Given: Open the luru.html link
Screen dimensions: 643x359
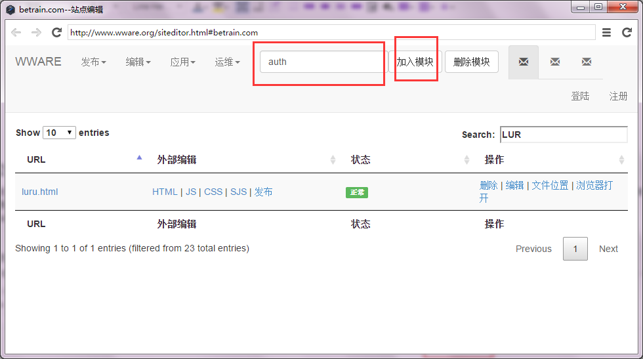Looking at the screenshot, I should [40, 192].
